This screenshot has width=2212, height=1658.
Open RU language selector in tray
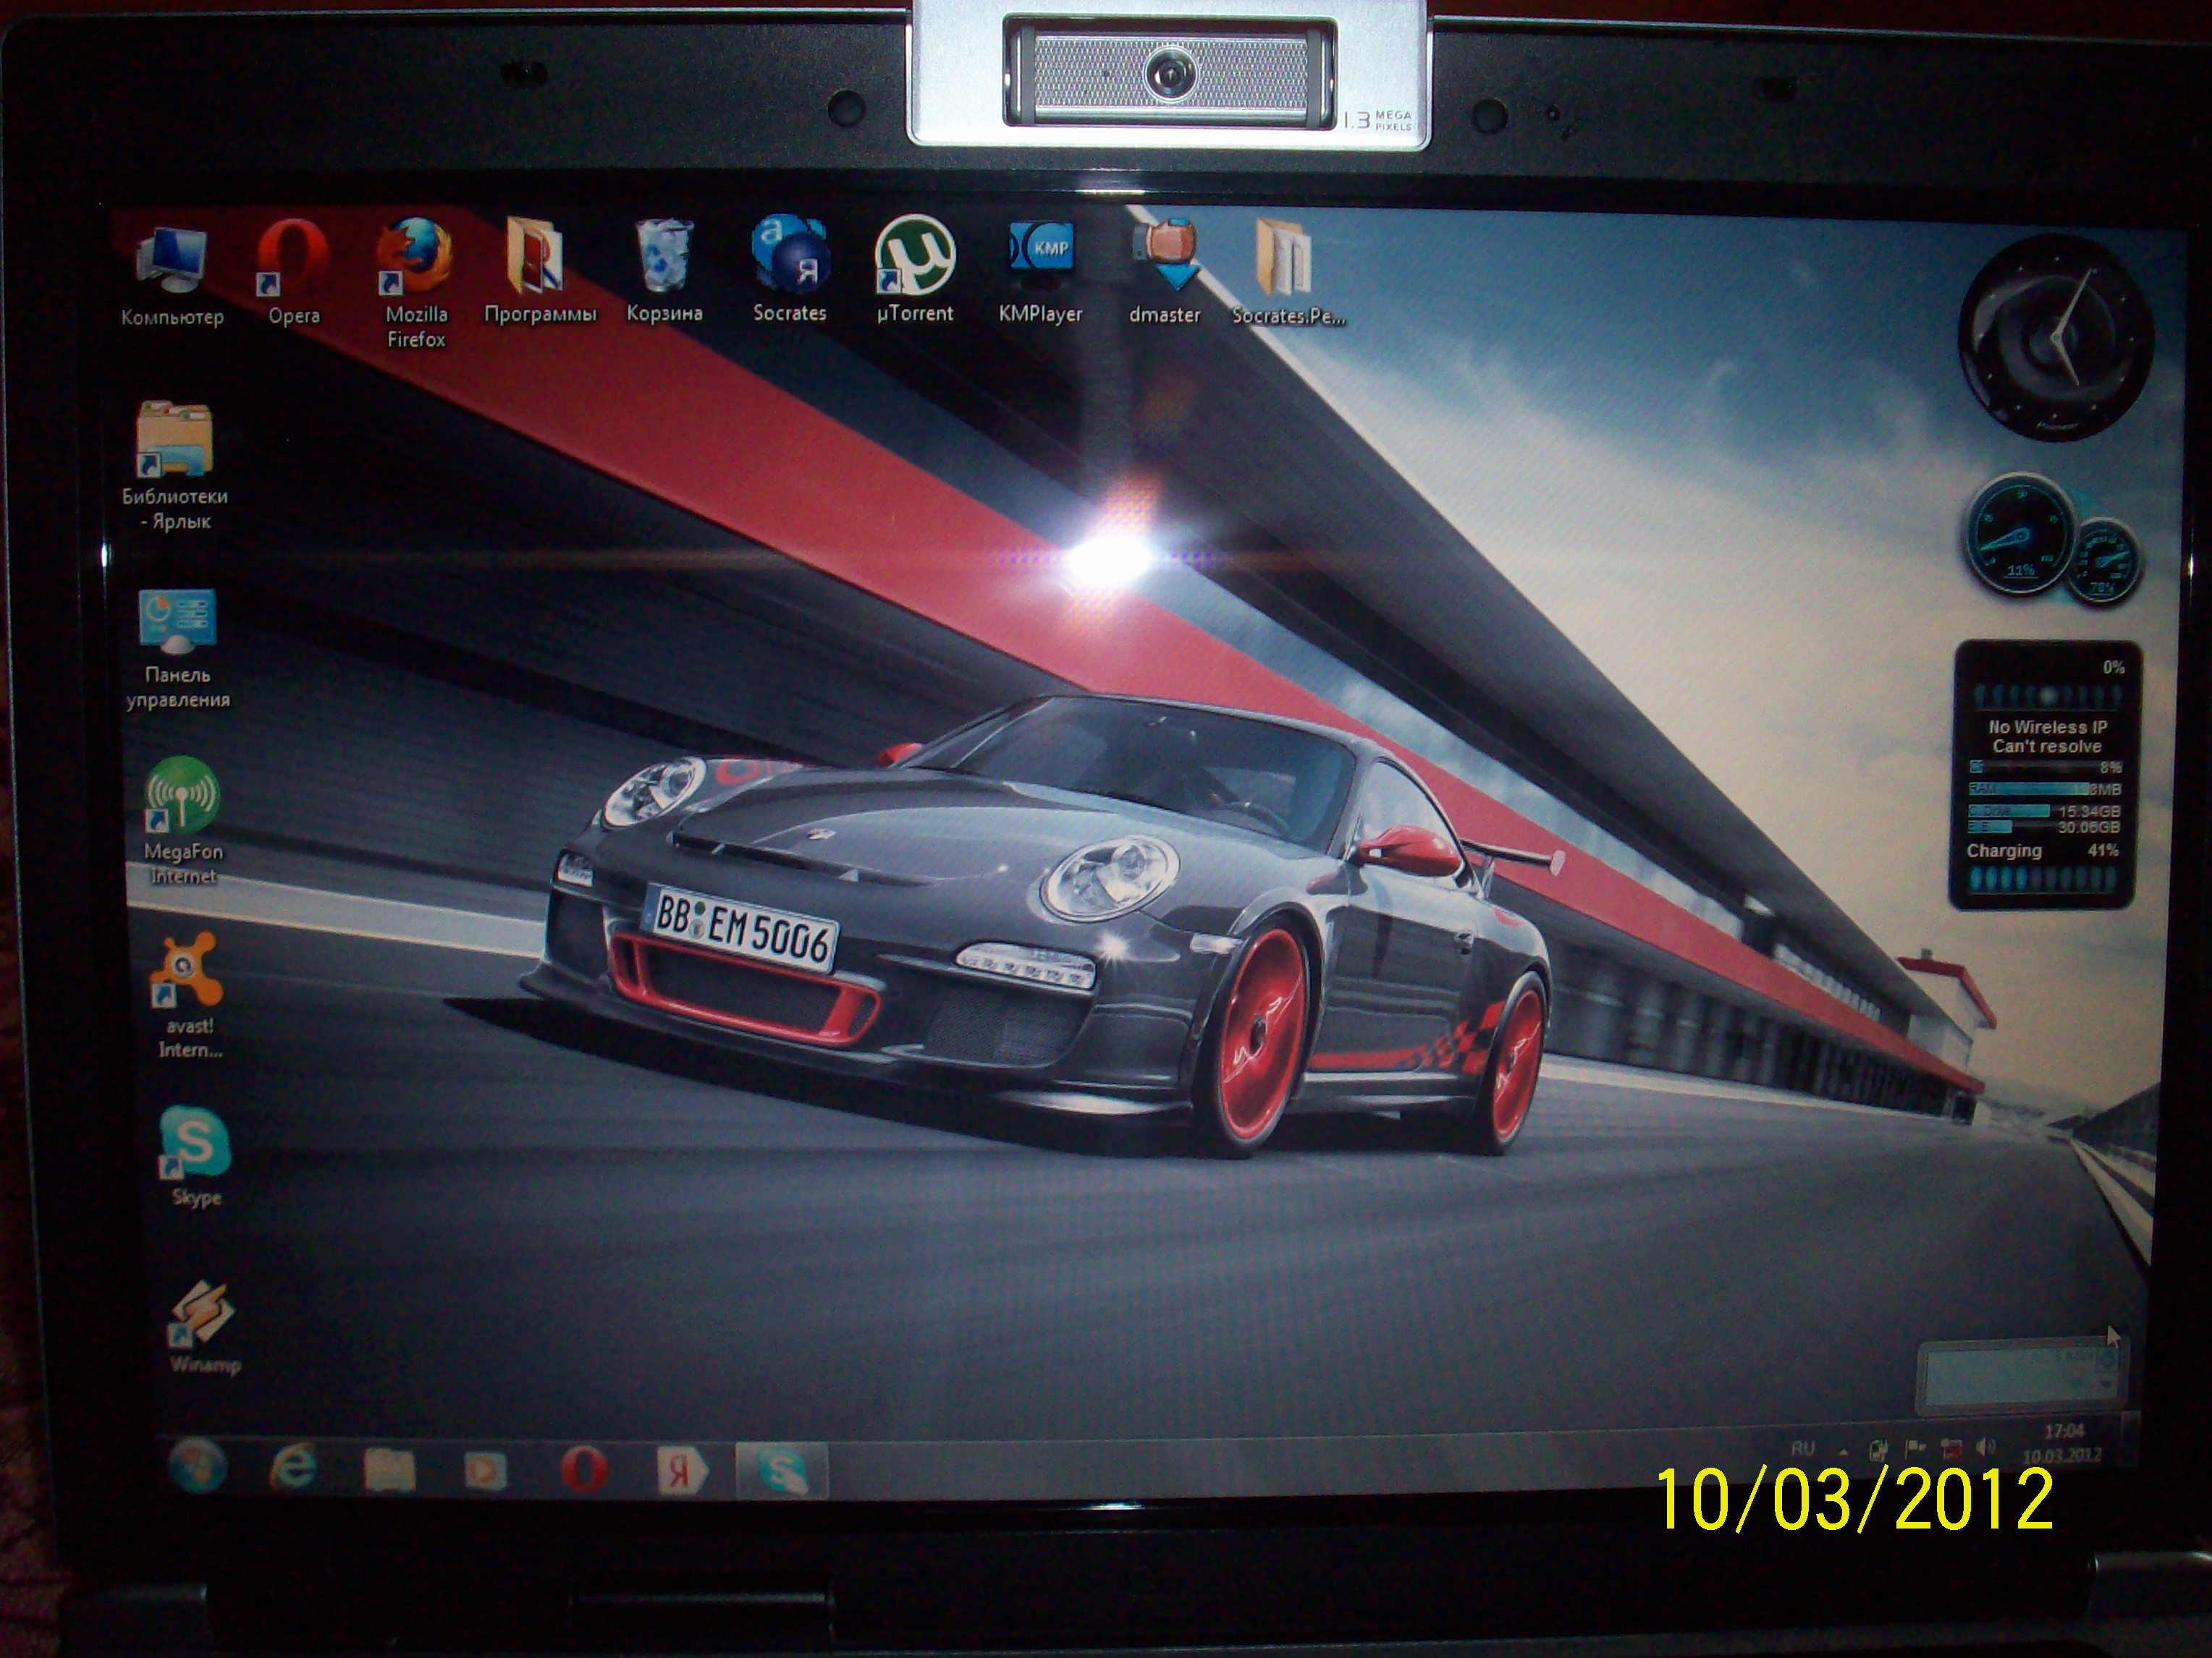(x=1803, y=1448)
